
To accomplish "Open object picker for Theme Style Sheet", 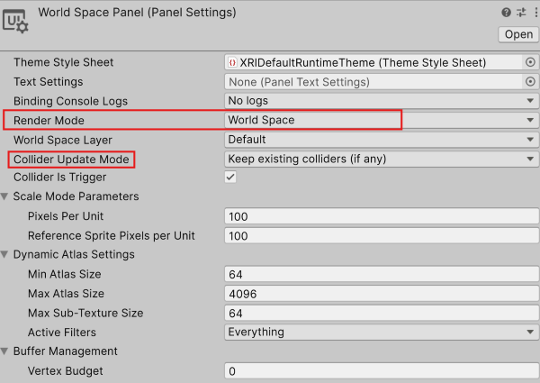I will [x=530, y=63].
